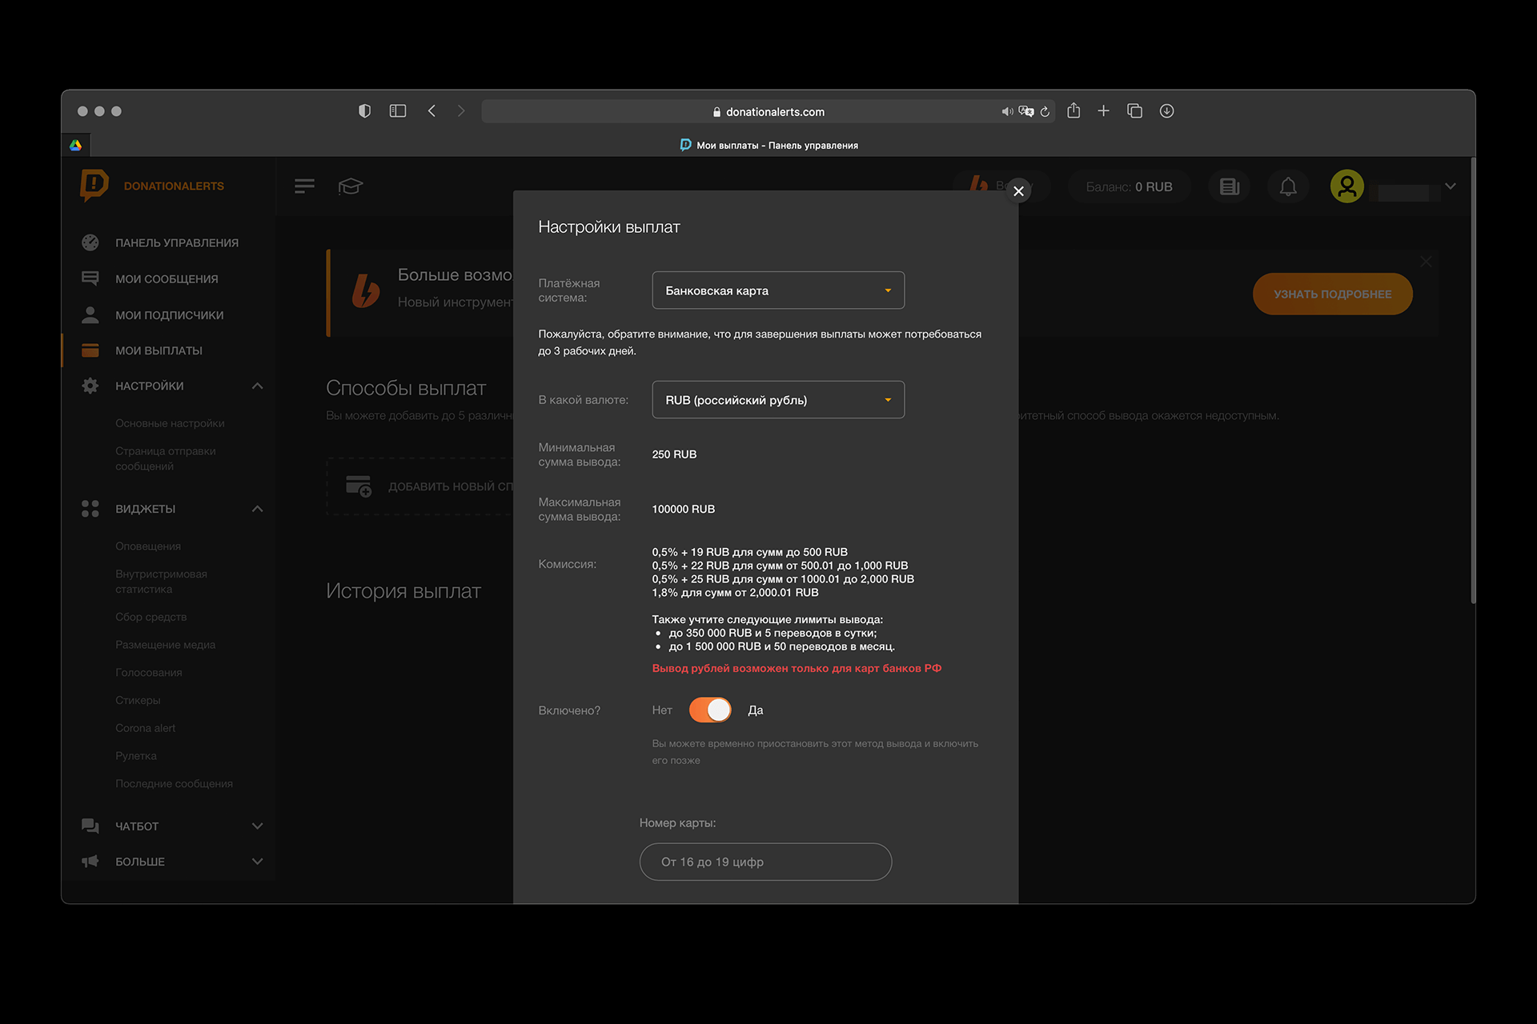Viewport: 1537px width, 1024px height.
Task: Open the 'Стикеры' widget link
Action: (x=138, y=700)
